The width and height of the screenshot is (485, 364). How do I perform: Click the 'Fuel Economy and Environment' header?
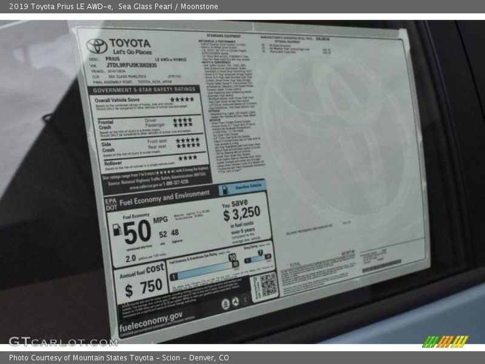point(164,198)
